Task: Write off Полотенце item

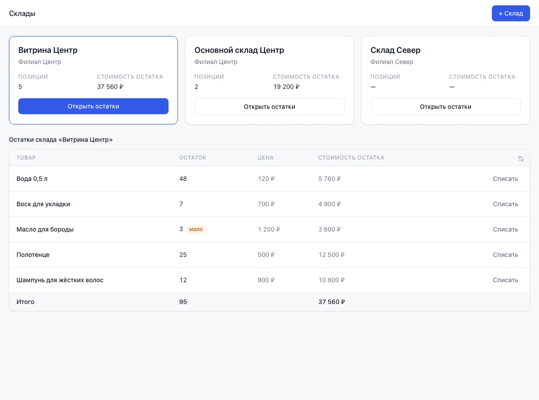Action: (x=505, y=255)
